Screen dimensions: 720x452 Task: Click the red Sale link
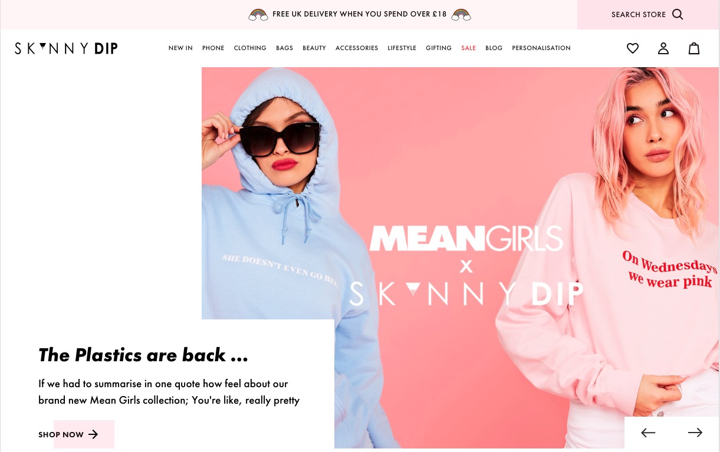(469, 48)
